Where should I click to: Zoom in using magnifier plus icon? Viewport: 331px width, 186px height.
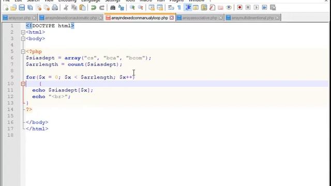click(x=132, y=8)
